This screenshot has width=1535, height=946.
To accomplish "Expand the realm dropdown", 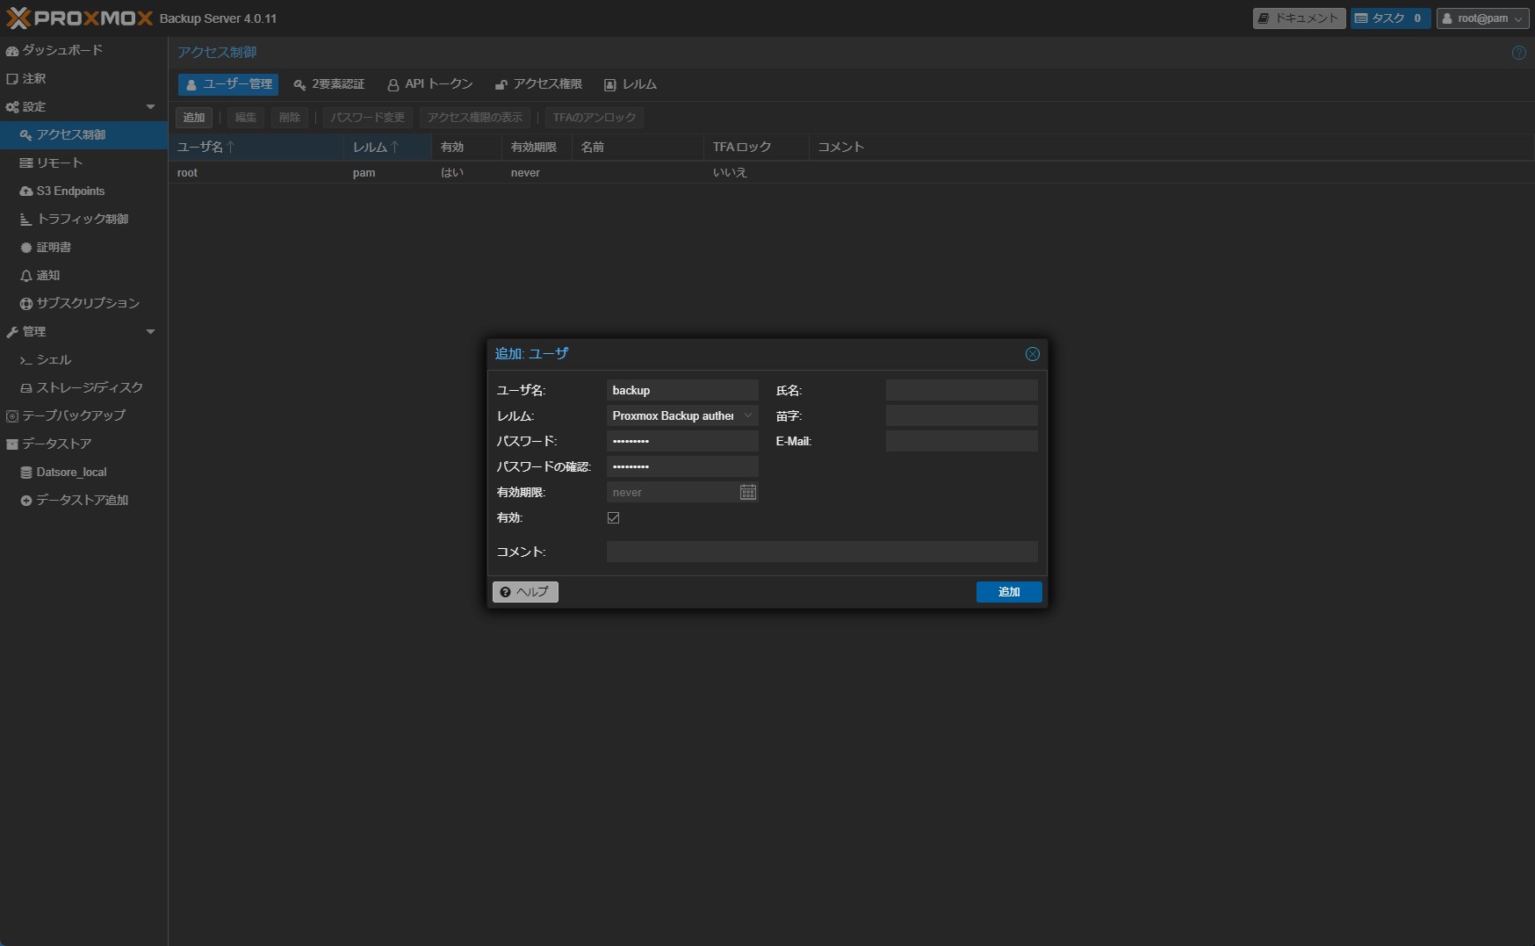I will coord(747,415).
